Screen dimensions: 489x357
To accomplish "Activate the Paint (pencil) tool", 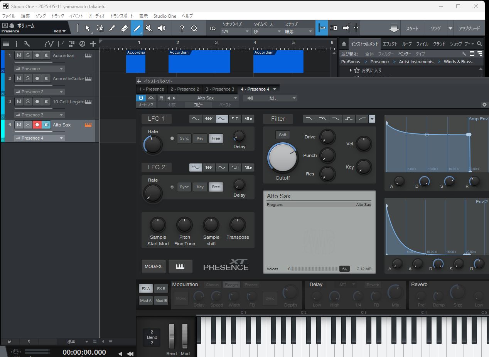I will pos(137,28).
